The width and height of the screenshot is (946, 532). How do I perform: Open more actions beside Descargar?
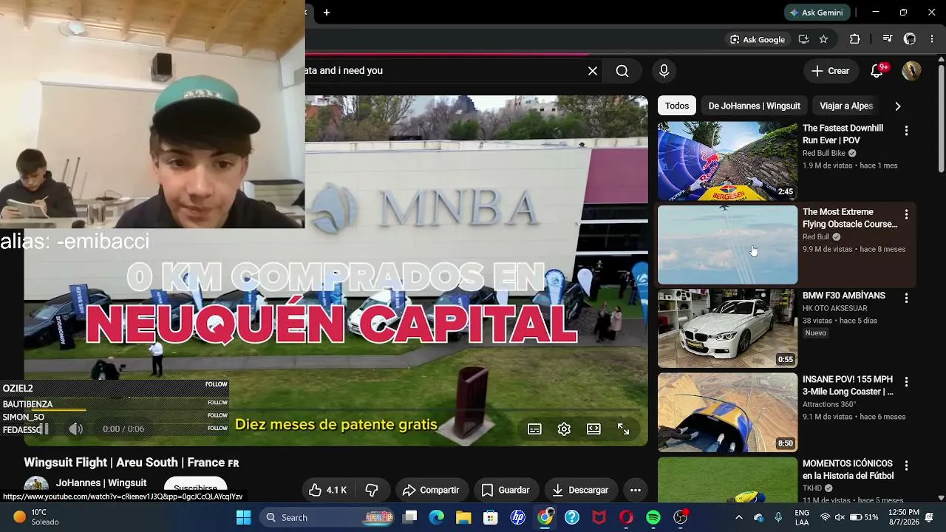(x=635, y=490)
